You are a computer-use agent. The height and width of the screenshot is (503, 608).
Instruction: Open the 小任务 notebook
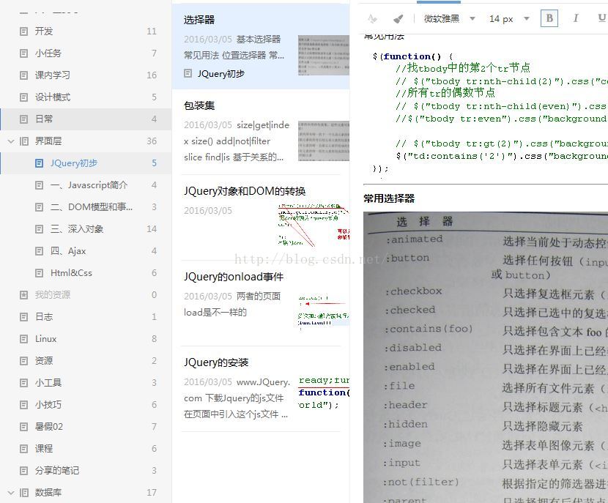click(86, 53)
